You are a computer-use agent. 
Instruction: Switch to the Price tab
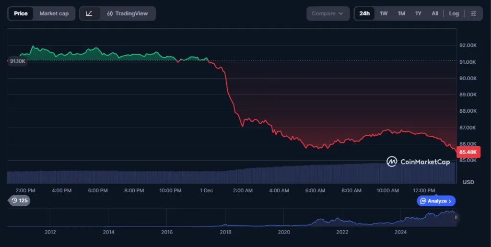click(x=21, y=13)
